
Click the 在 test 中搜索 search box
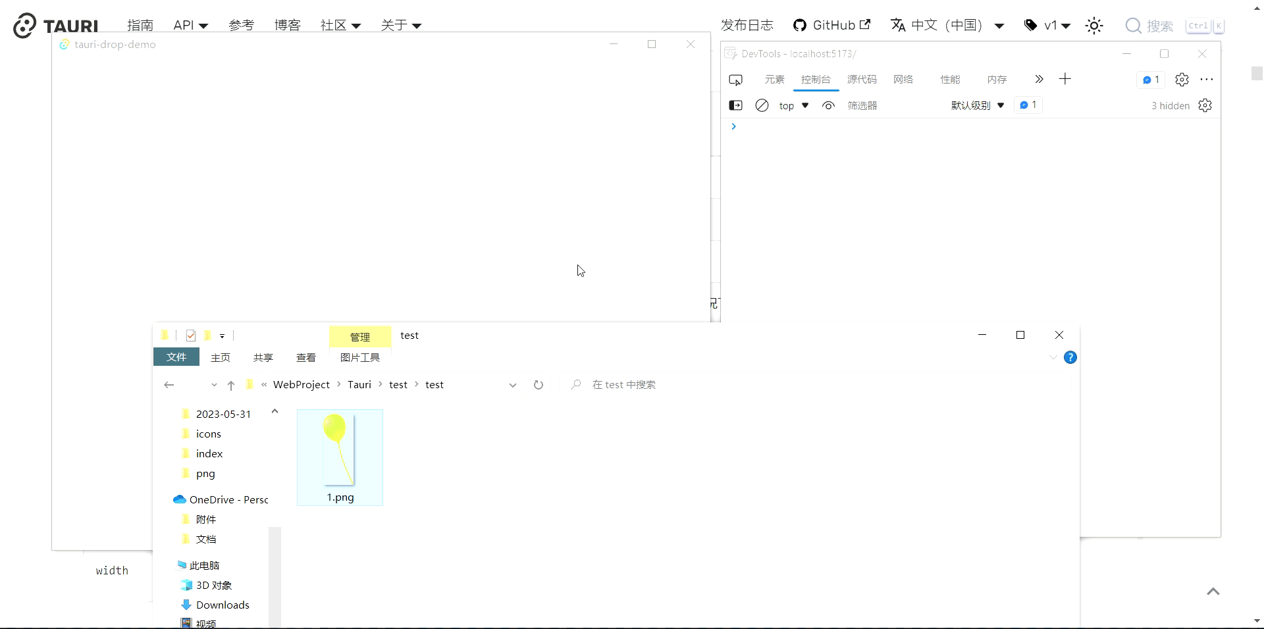[x=625, y=385]
